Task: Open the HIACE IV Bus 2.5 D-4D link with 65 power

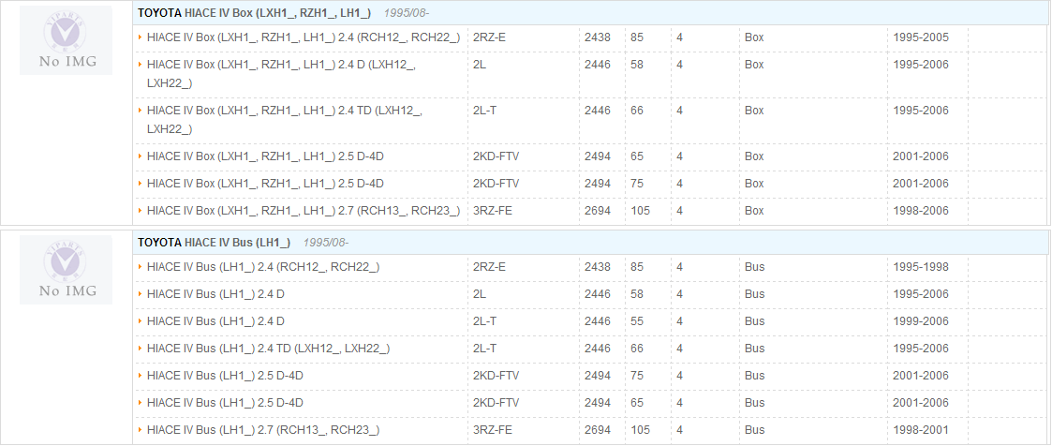Action: tap(225, 402)
